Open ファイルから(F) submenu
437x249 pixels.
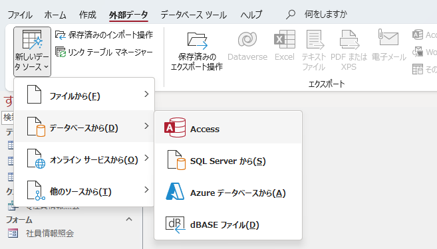coord(84,94)
